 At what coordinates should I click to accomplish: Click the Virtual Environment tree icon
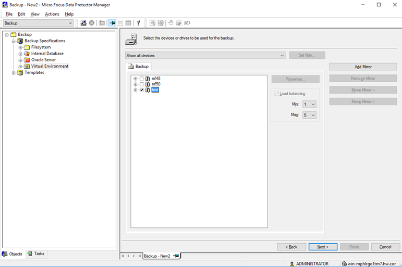coord(27,66)
